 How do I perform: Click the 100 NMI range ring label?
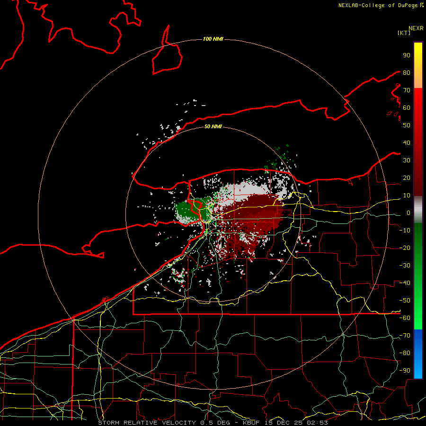point(213,39)
